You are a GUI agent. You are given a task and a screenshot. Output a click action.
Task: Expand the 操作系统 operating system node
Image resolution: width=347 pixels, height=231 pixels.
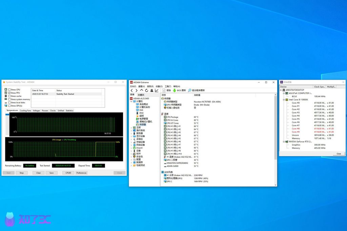(131, 131)
